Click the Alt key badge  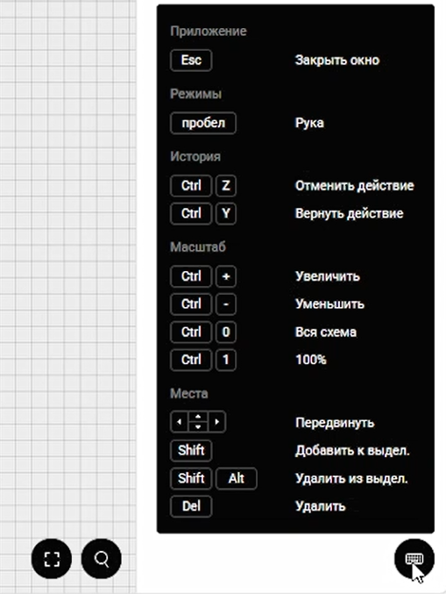(x=237, y=478)
